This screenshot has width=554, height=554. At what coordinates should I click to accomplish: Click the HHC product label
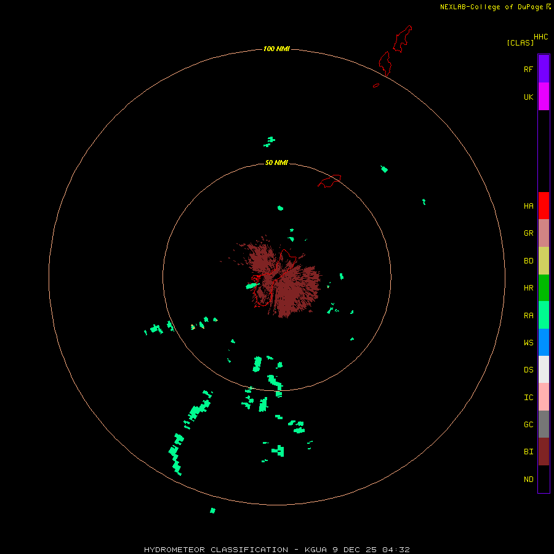point(540,37)
